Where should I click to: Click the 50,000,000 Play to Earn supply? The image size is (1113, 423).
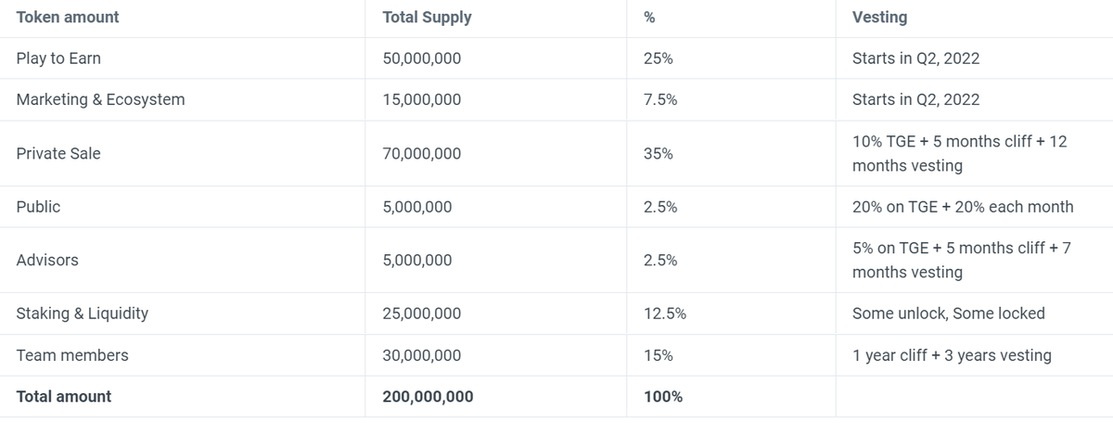[x=421, y=58]
